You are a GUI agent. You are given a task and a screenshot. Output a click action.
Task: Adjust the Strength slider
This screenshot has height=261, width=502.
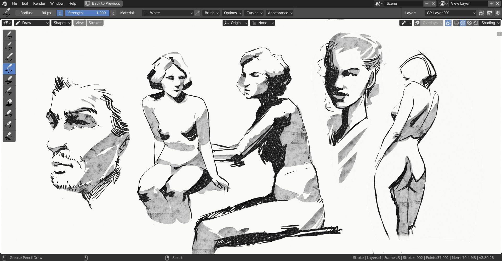(x=87, y=13)
